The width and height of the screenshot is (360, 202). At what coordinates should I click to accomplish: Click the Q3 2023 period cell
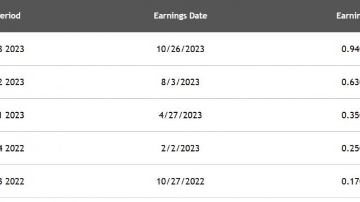pyautogui.click(x=12, y=49)
